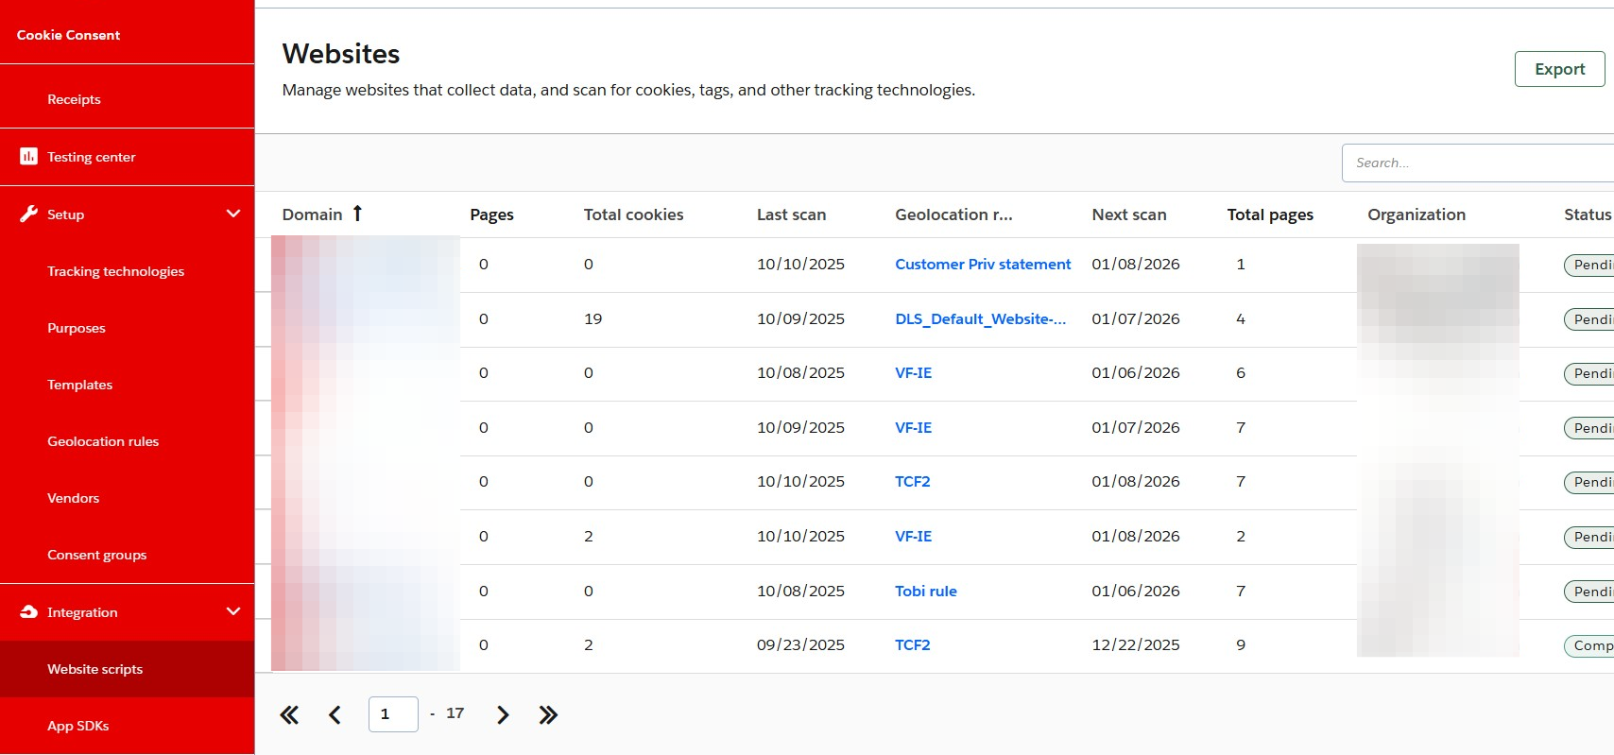Collapse the Integration menu section
This screenshot has width=1614, height=755.
point(233,611)
